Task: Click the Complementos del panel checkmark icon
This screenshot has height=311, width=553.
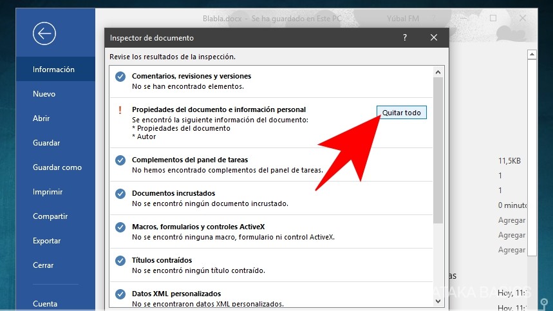Action: point(120,160)
